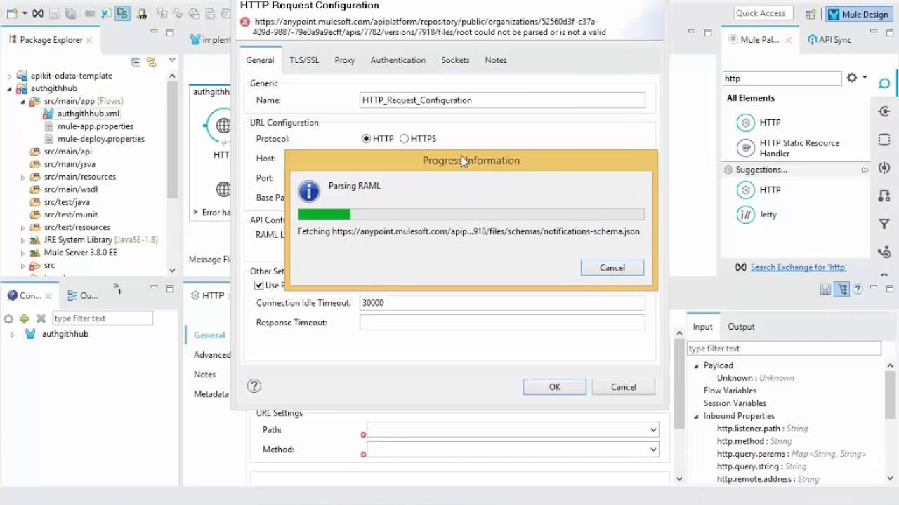The width and height of the screenshot is (899, 505).
Task: Expand JRE System Library node
Action: 23,240
